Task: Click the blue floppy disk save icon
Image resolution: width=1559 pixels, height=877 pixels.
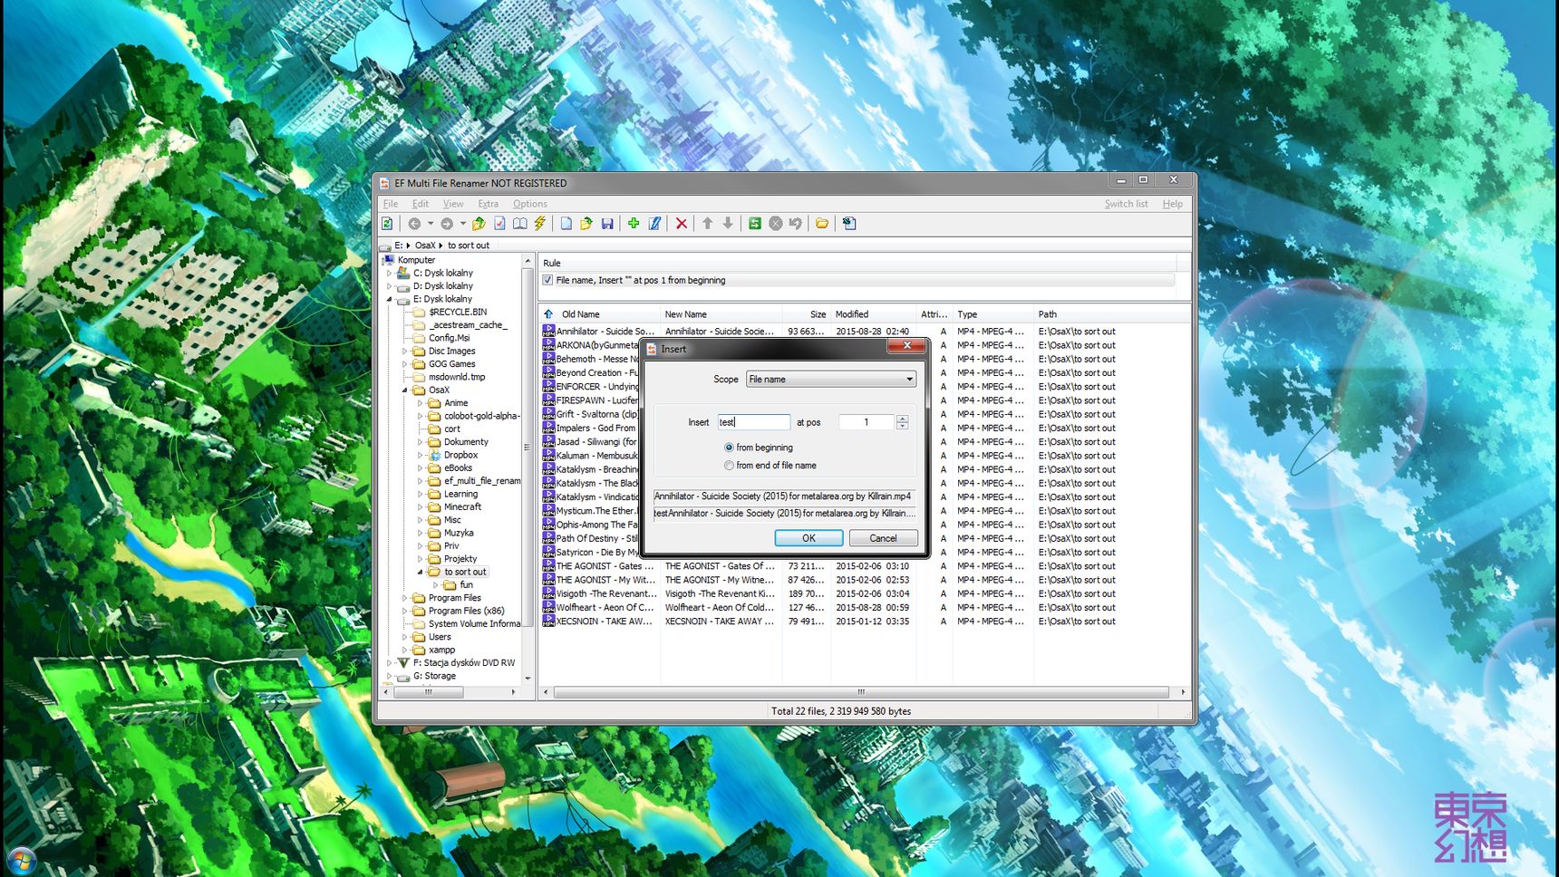Action: click(x=607, y=224)
